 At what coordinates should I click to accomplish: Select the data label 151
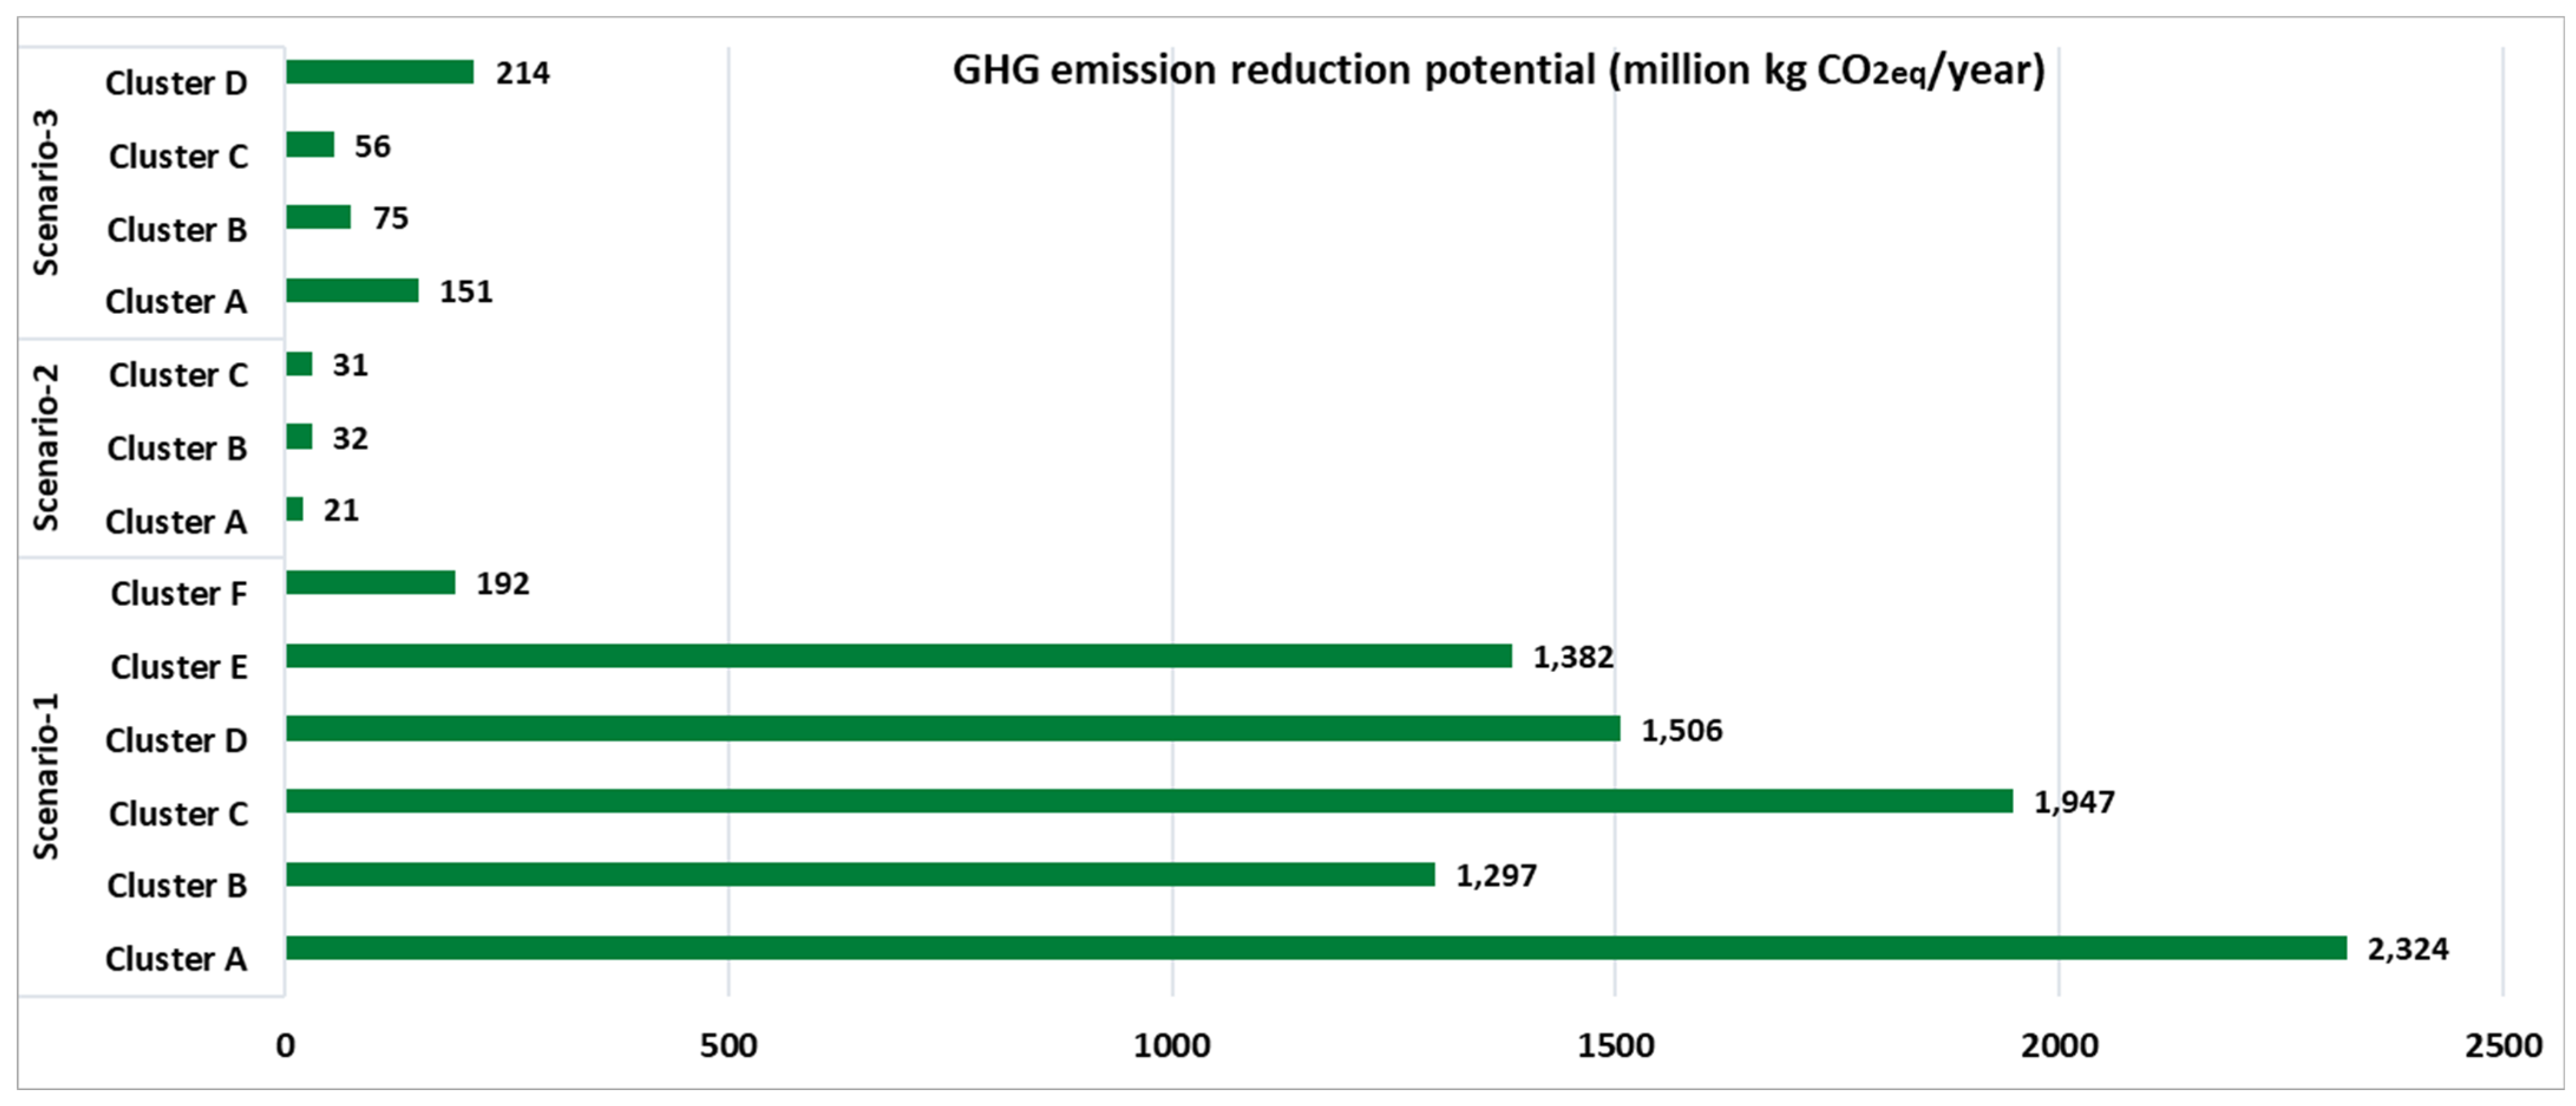466,291
